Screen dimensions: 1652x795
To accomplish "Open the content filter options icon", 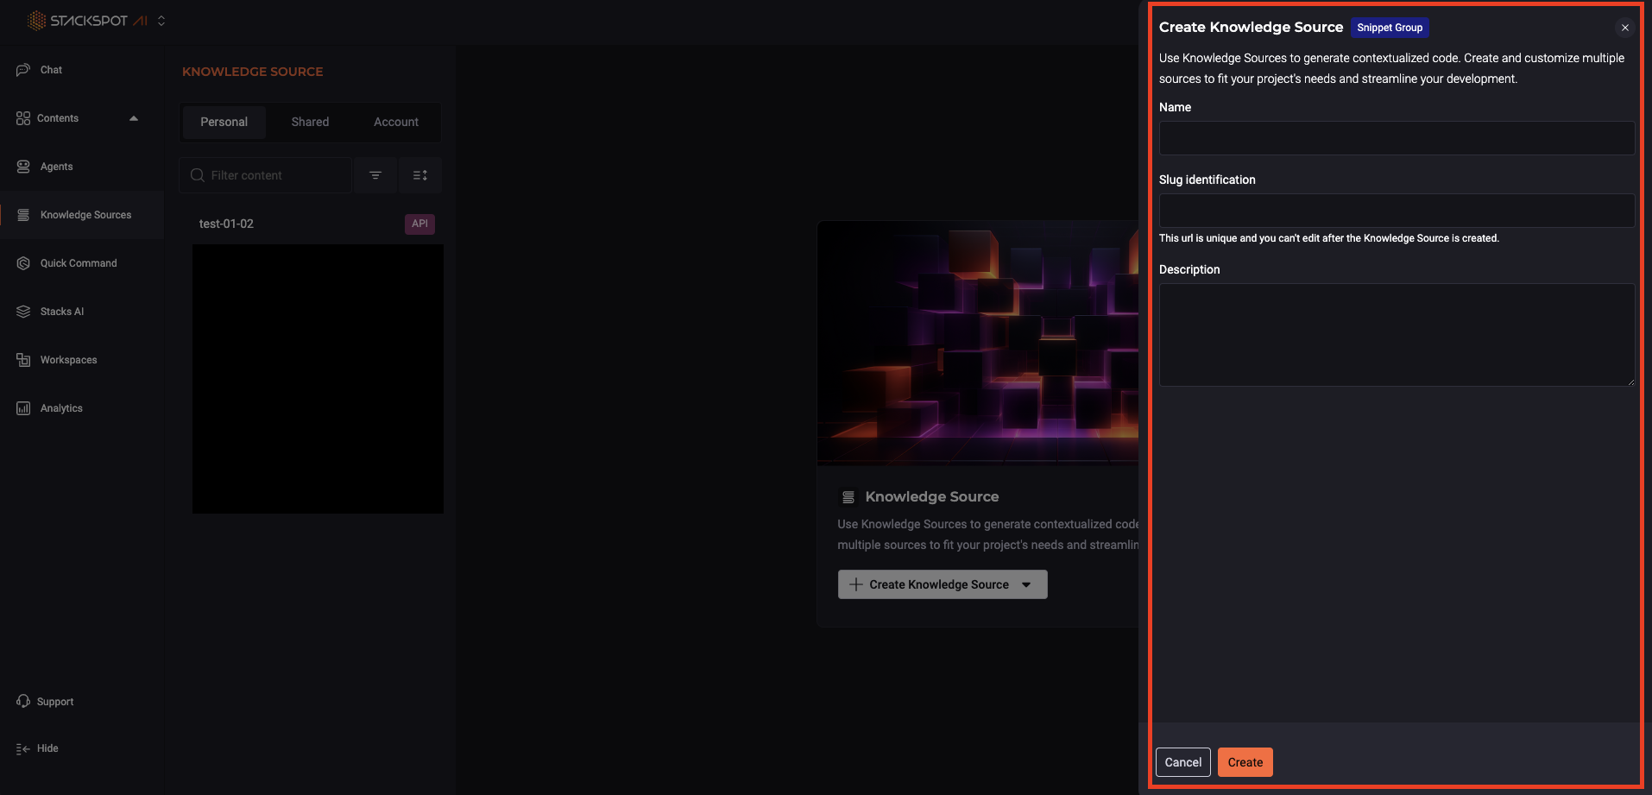I will [x=375, y=174].
